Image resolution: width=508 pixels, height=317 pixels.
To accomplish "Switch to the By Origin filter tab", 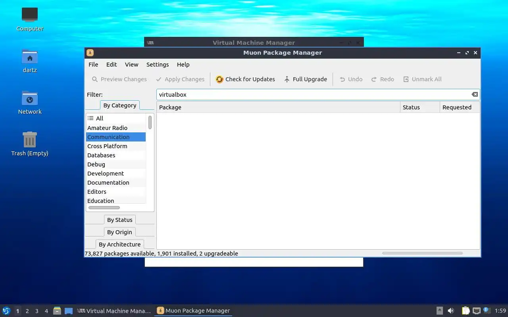I will pyautogui.click(x=119, y=232).
